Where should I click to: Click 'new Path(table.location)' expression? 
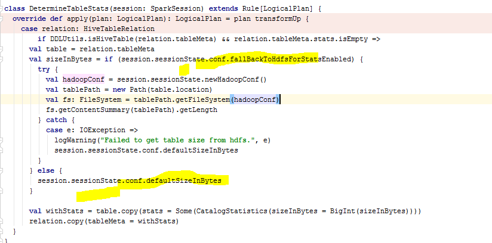[x=162, y=89]
